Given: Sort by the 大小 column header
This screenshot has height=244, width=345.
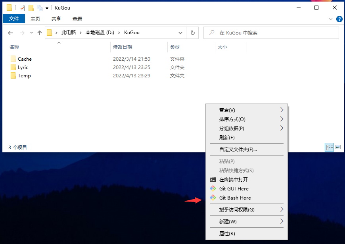Looking at the screenshot, I should tap(222, 47).
